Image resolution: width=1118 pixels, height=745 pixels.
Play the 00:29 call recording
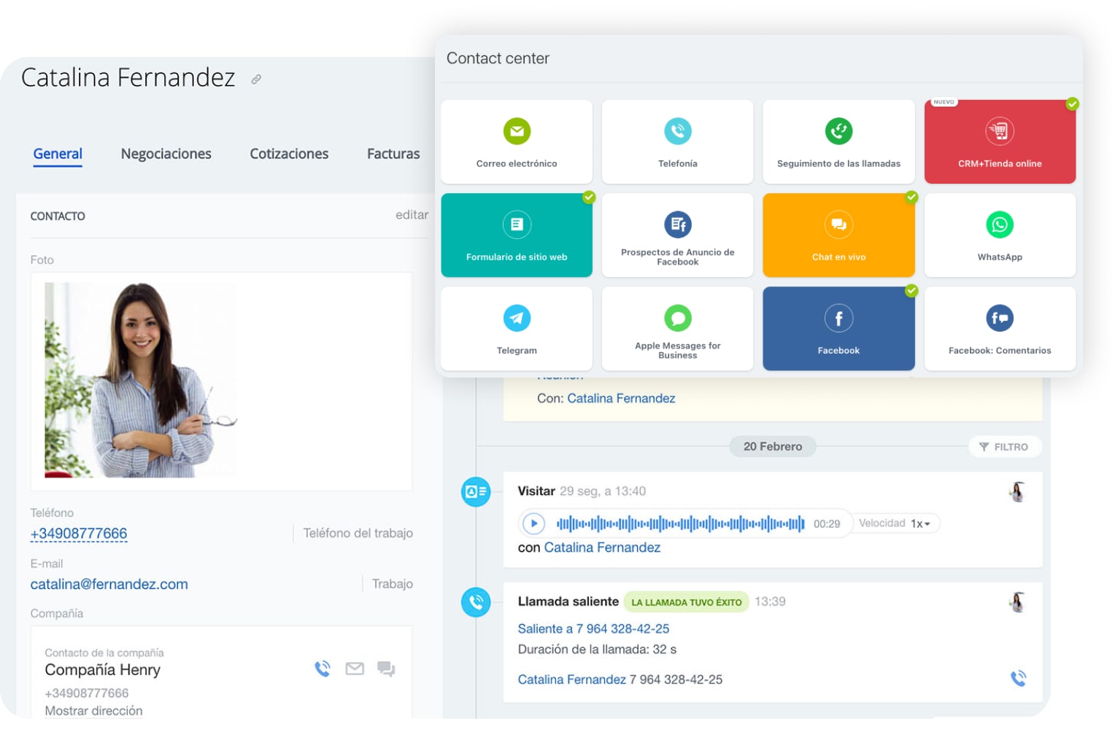click(x=533, y=524)
